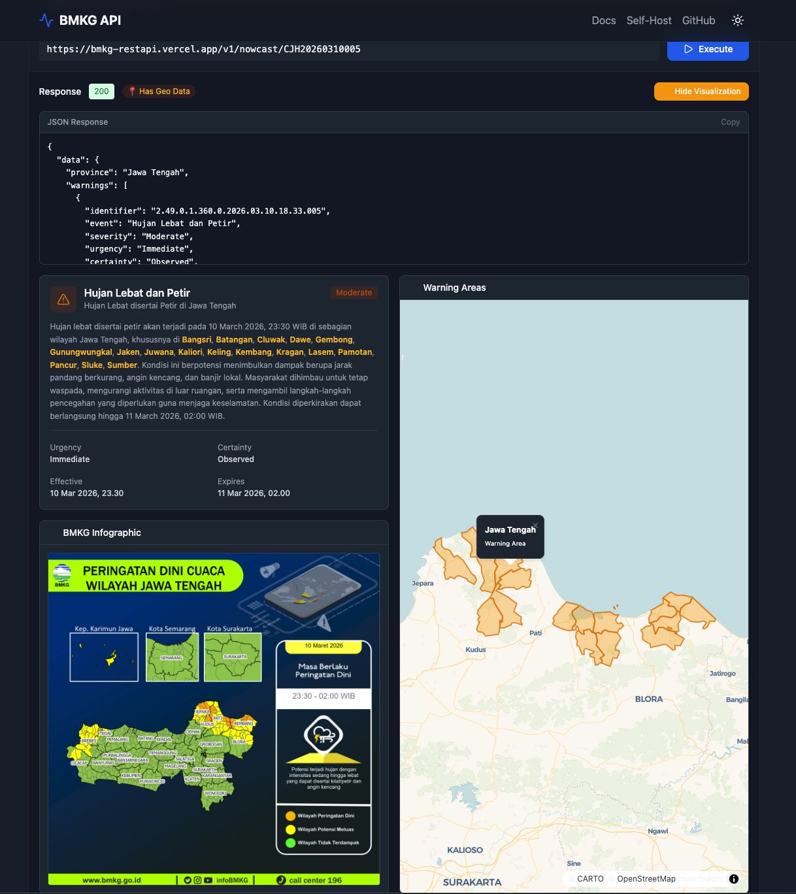796x894 pixels.
Task: Click the orange warning triangle icon
Action: point(63,299)
